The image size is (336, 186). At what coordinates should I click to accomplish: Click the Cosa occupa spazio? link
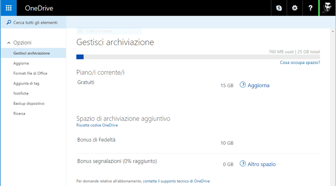pyautogui.click(x=300, y=63)
